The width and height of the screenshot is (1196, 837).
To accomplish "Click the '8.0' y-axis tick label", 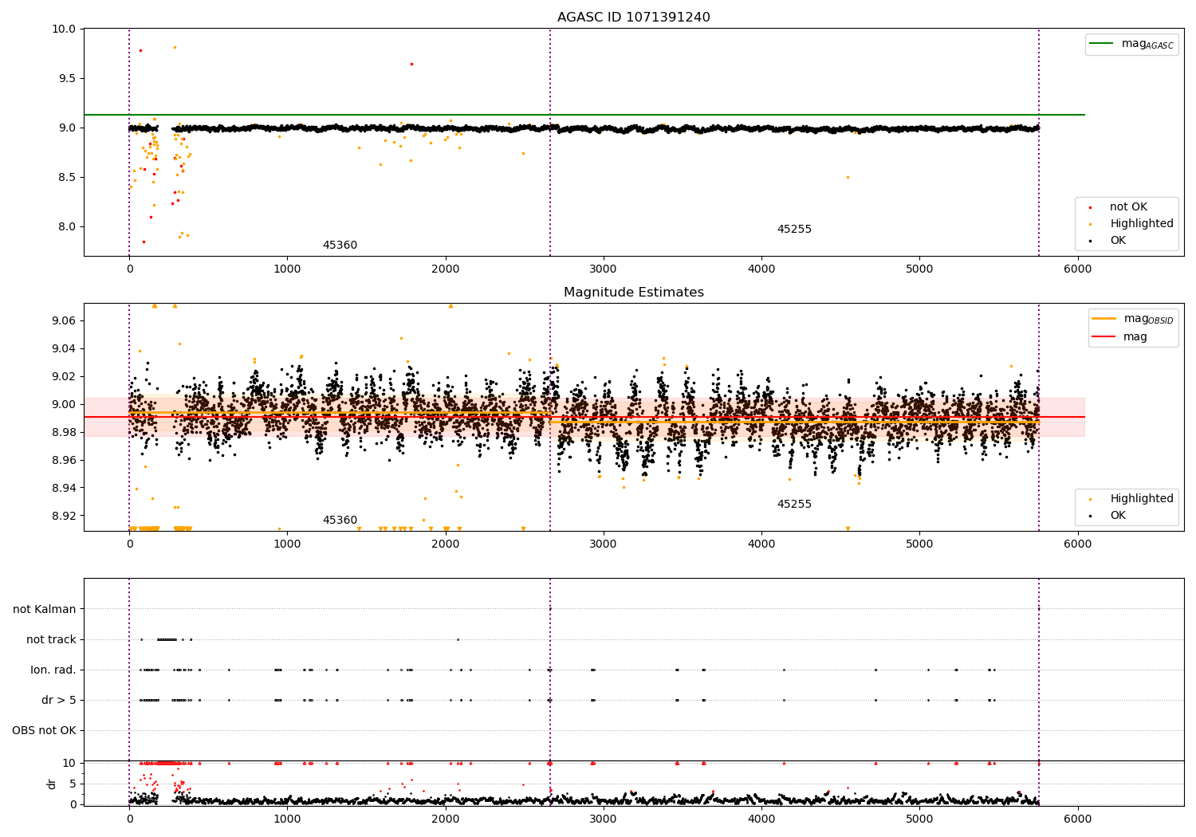I will tap(68, 226).
